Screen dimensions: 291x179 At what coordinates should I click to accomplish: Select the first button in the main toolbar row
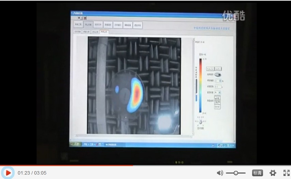pyautogui.click(x=78, y=25)
